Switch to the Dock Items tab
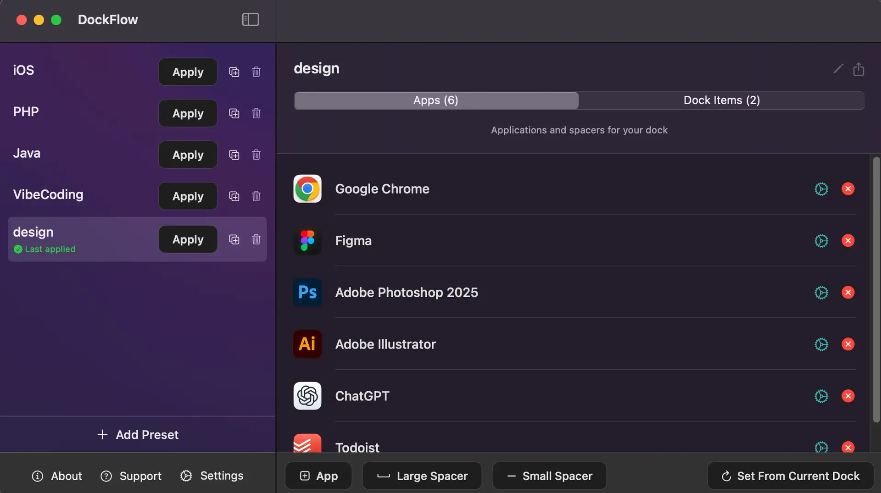This screenshot has width=881, height=493. tap(721, 100)
